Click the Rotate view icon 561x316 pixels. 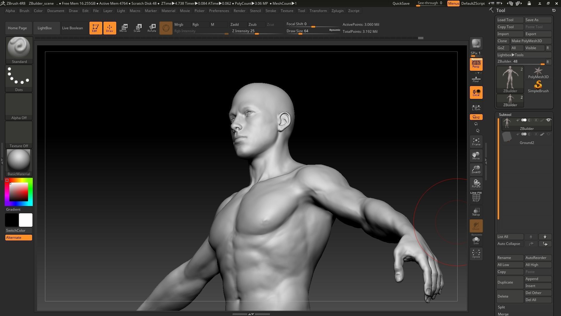tap(476, 184)
